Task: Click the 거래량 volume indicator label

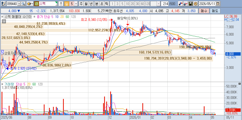Action: [x=9, y=84]
